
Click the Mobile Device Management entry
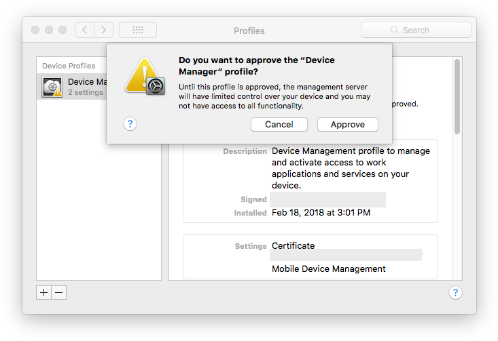coord(328,268)
